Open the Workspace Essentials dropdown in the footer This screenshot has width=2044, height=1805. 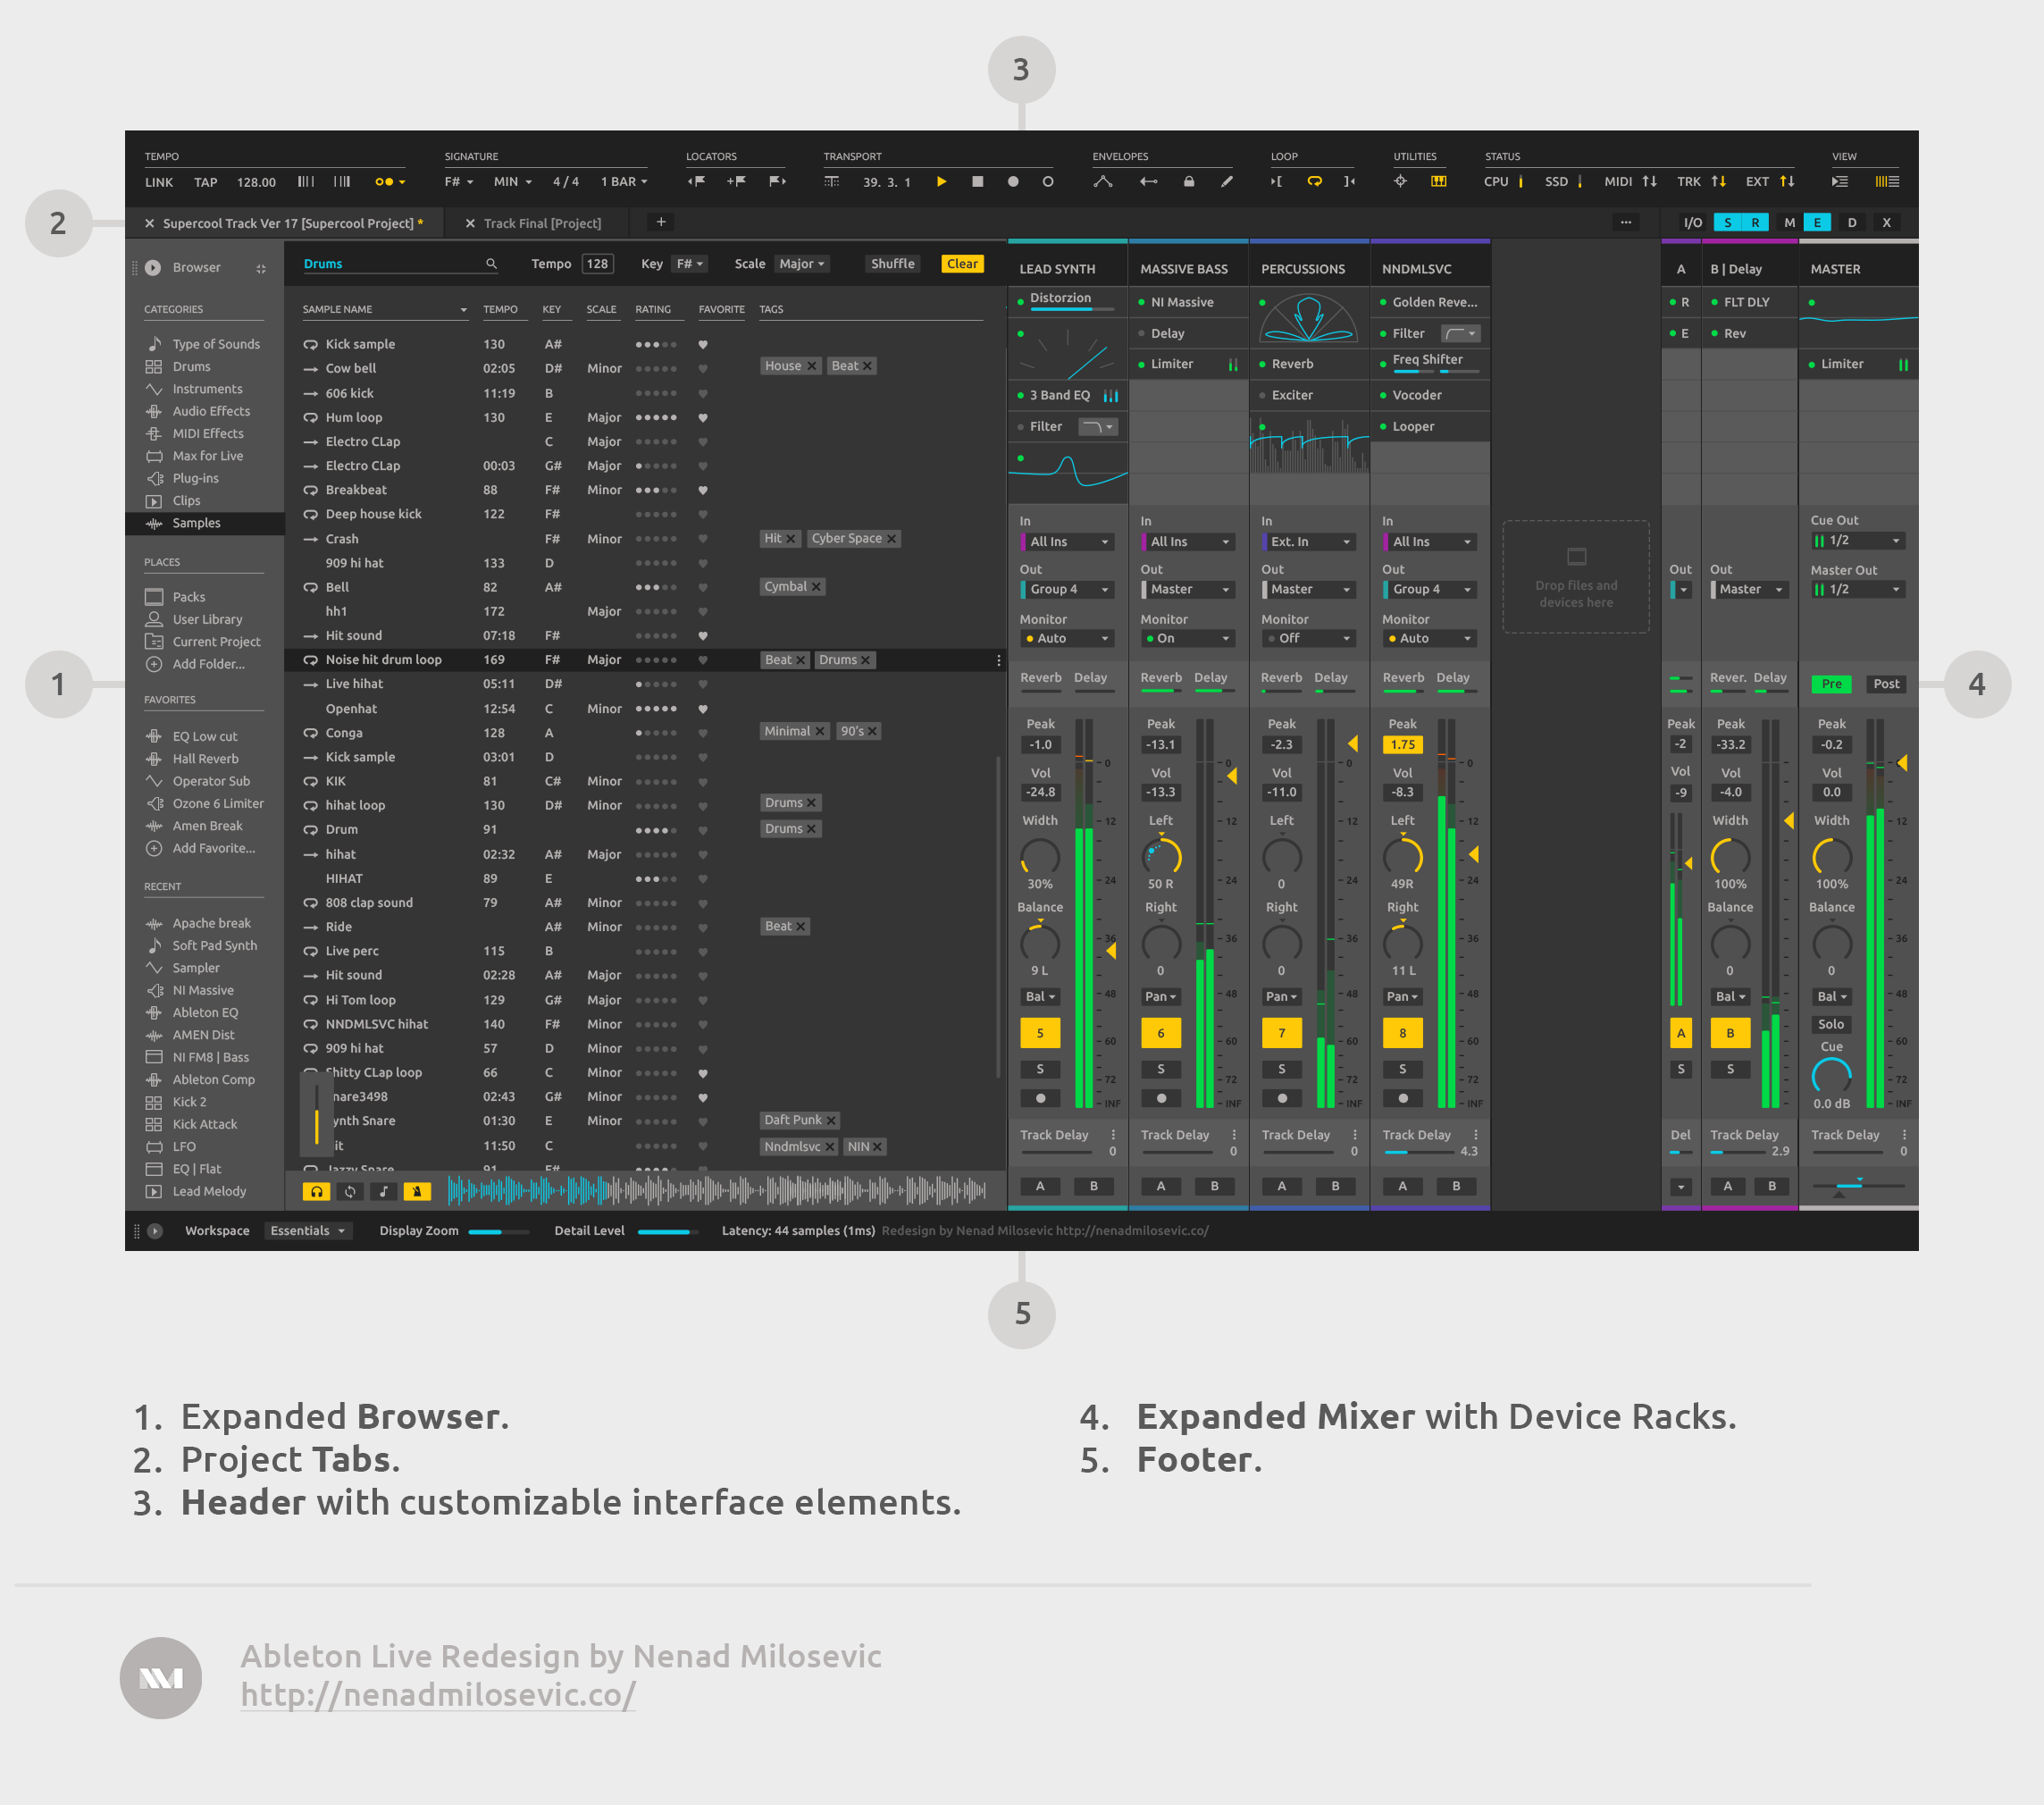[x=308, y=1230]
